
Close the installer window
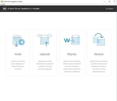coord(114,2)
